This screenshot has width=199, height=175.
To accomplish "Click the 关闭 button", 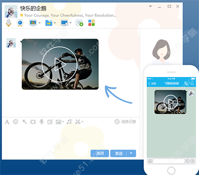I will [100, 153].
